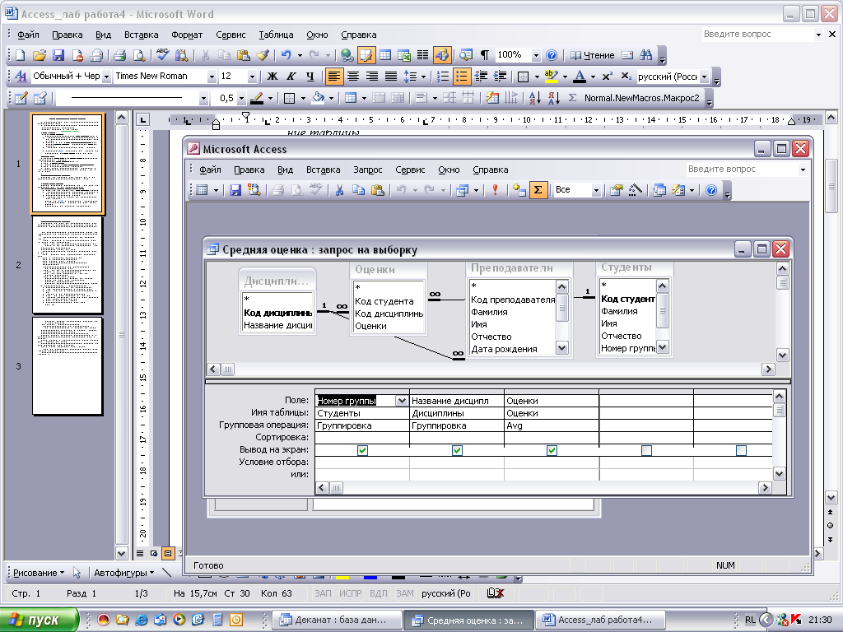Viewport: 843px width, 632px height.
Task: Click the Database Window icon in Access
Action: pos(659,190)
